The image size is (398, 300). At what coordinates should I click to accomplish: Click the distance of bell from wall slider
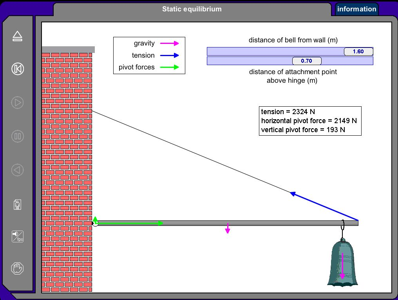[x=274, y=51]
